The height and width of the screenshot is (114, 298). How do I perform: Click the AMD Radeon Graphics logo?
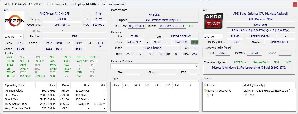[x=214, y=21]
